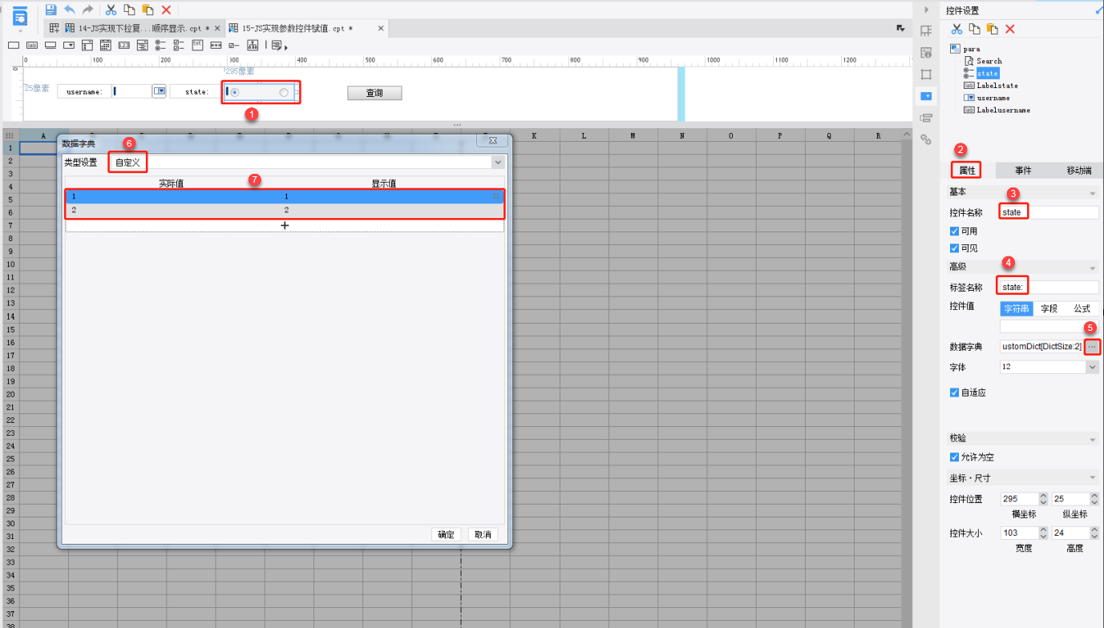Select the number 123 widget icon

[124, 46]
